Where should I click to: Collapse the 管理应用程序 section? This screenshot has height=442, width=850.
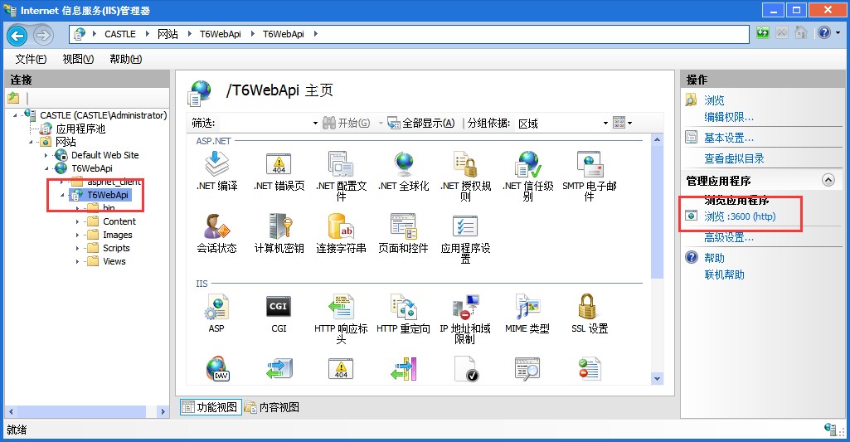[x=828, y=180]
